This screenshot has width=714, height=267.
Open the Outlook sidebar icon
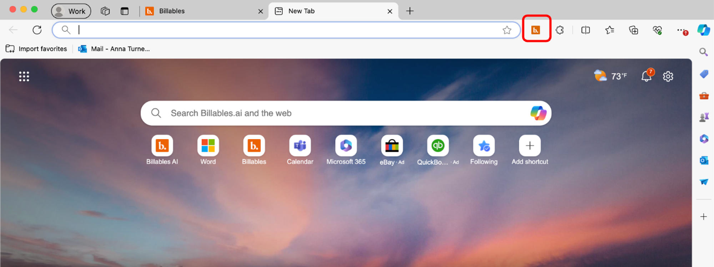[x=704, y=160]
